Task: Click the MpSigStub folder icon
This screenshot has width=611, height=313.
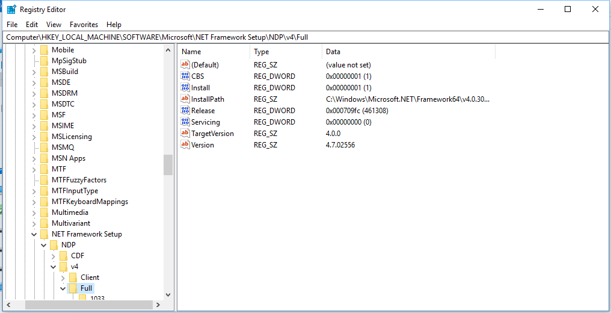Action: coord(44,61)
